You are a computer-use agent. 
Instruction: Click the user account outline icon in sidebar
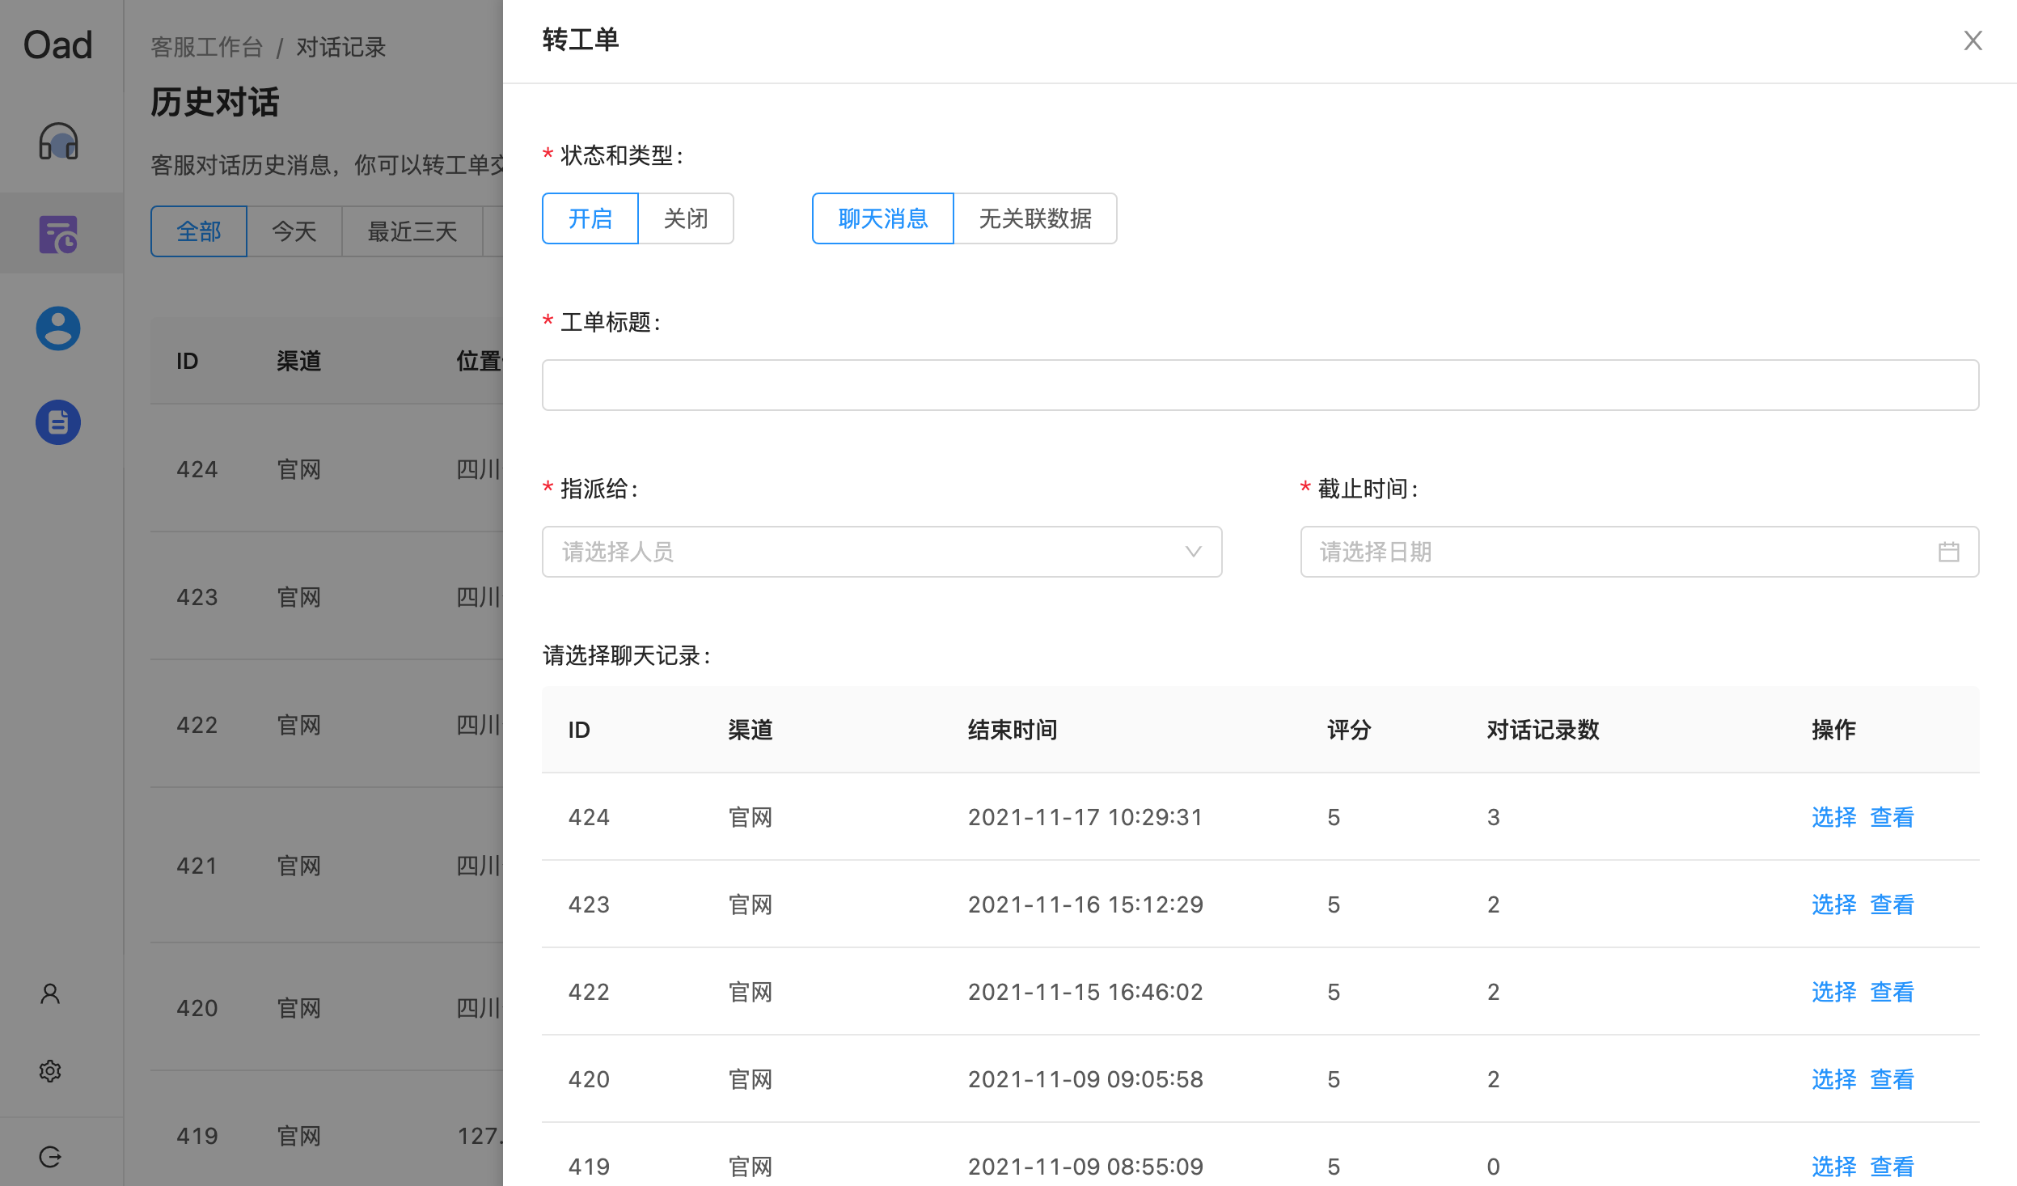50,993
